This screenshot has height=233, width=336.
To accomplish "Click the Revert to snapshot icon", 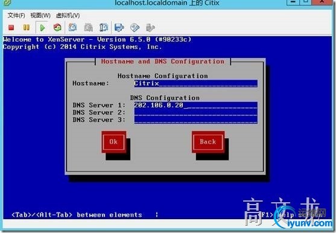I will 88,27.
